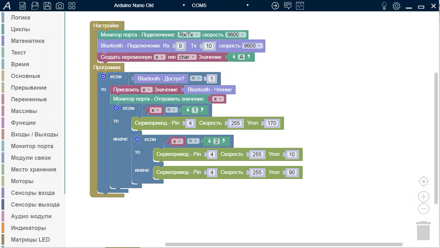Click the trash can in the workspace
This screenshot has width=440, height=248.
pyautogui.click(x=423, y=231)
